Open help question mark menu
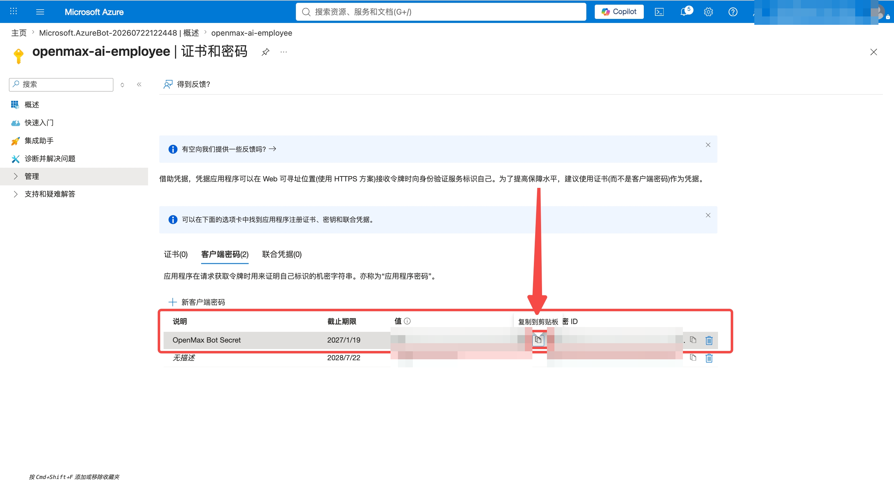Image resolution: width=894 pixels, height=483 pixels. (733, 12)
